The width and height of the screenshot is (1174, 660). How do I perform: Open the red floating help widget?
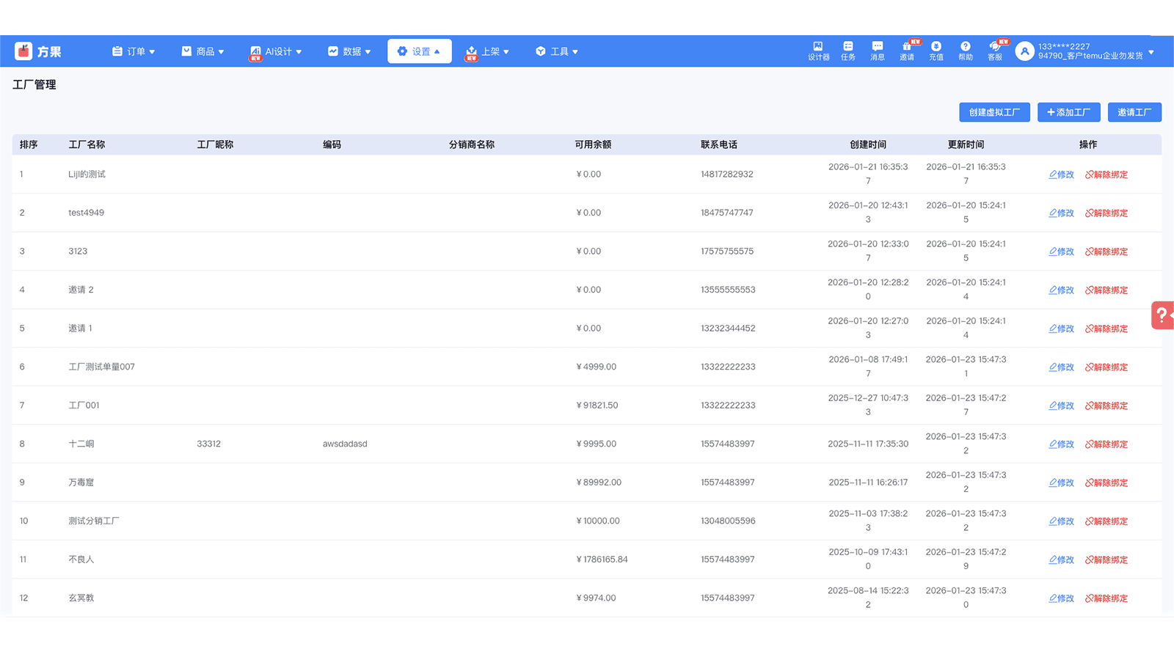1163,315
